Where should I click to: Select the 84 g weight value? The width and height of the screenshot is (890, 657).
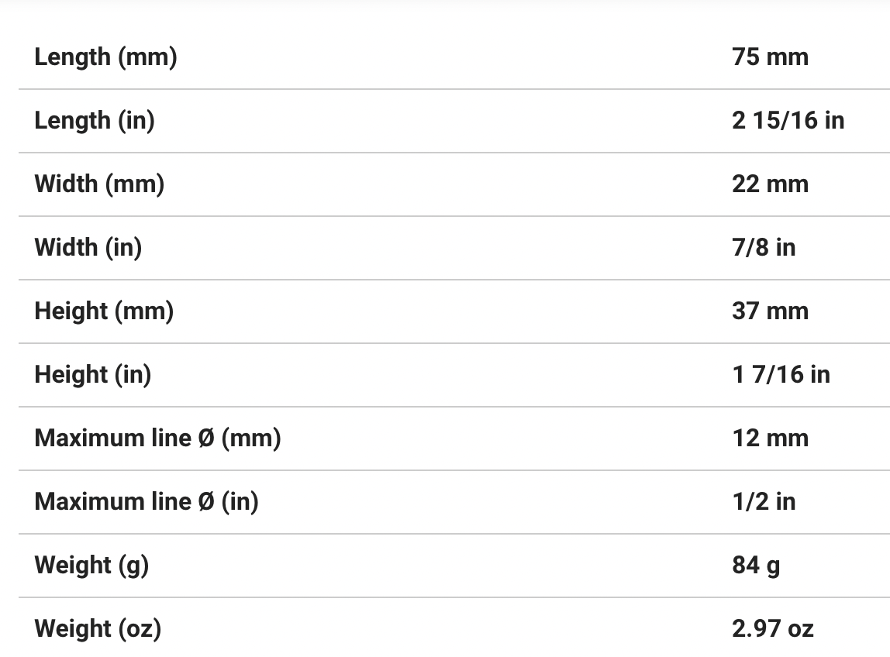[x=756, y=566]
